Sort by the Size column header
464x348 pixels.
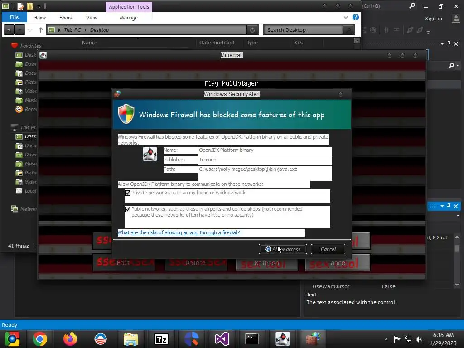[x=299, y=43]
